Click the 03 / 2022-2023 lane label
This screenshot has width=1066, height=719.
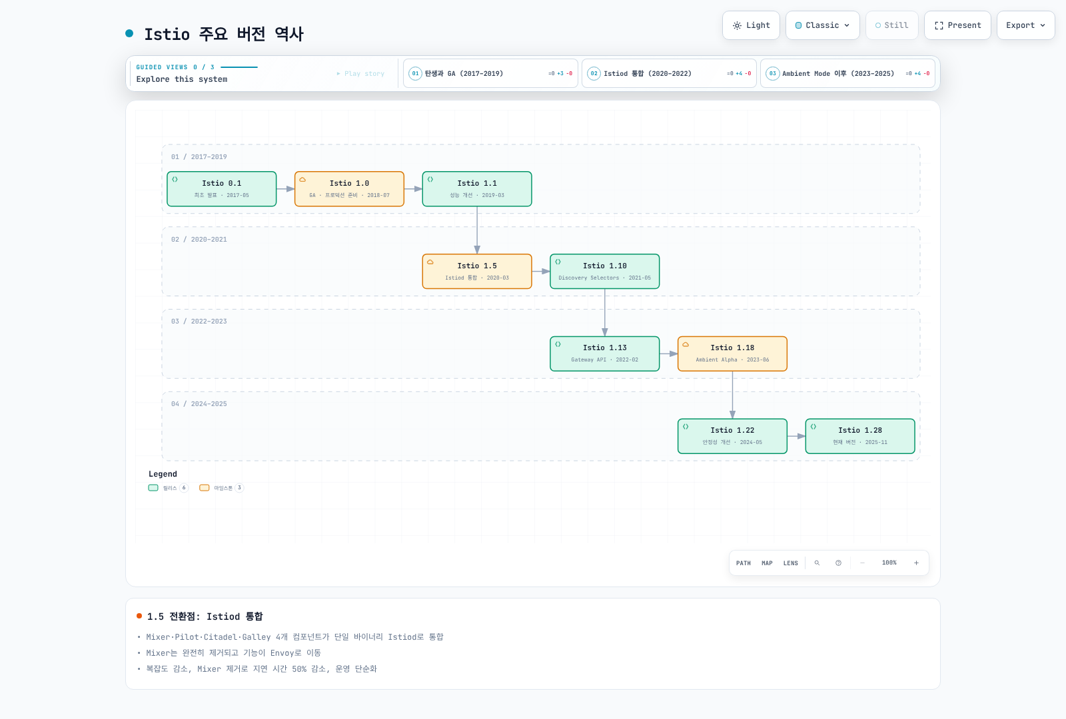pos(199,322)
